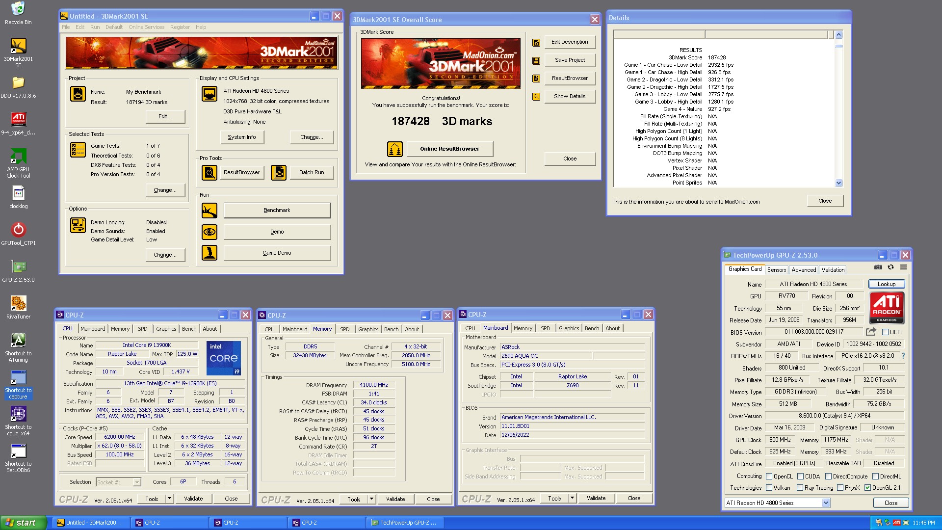Open the SPD tab in CPU-Z Mainboard window
Viewport: 942px width, 530px height.
pos(545,328)
